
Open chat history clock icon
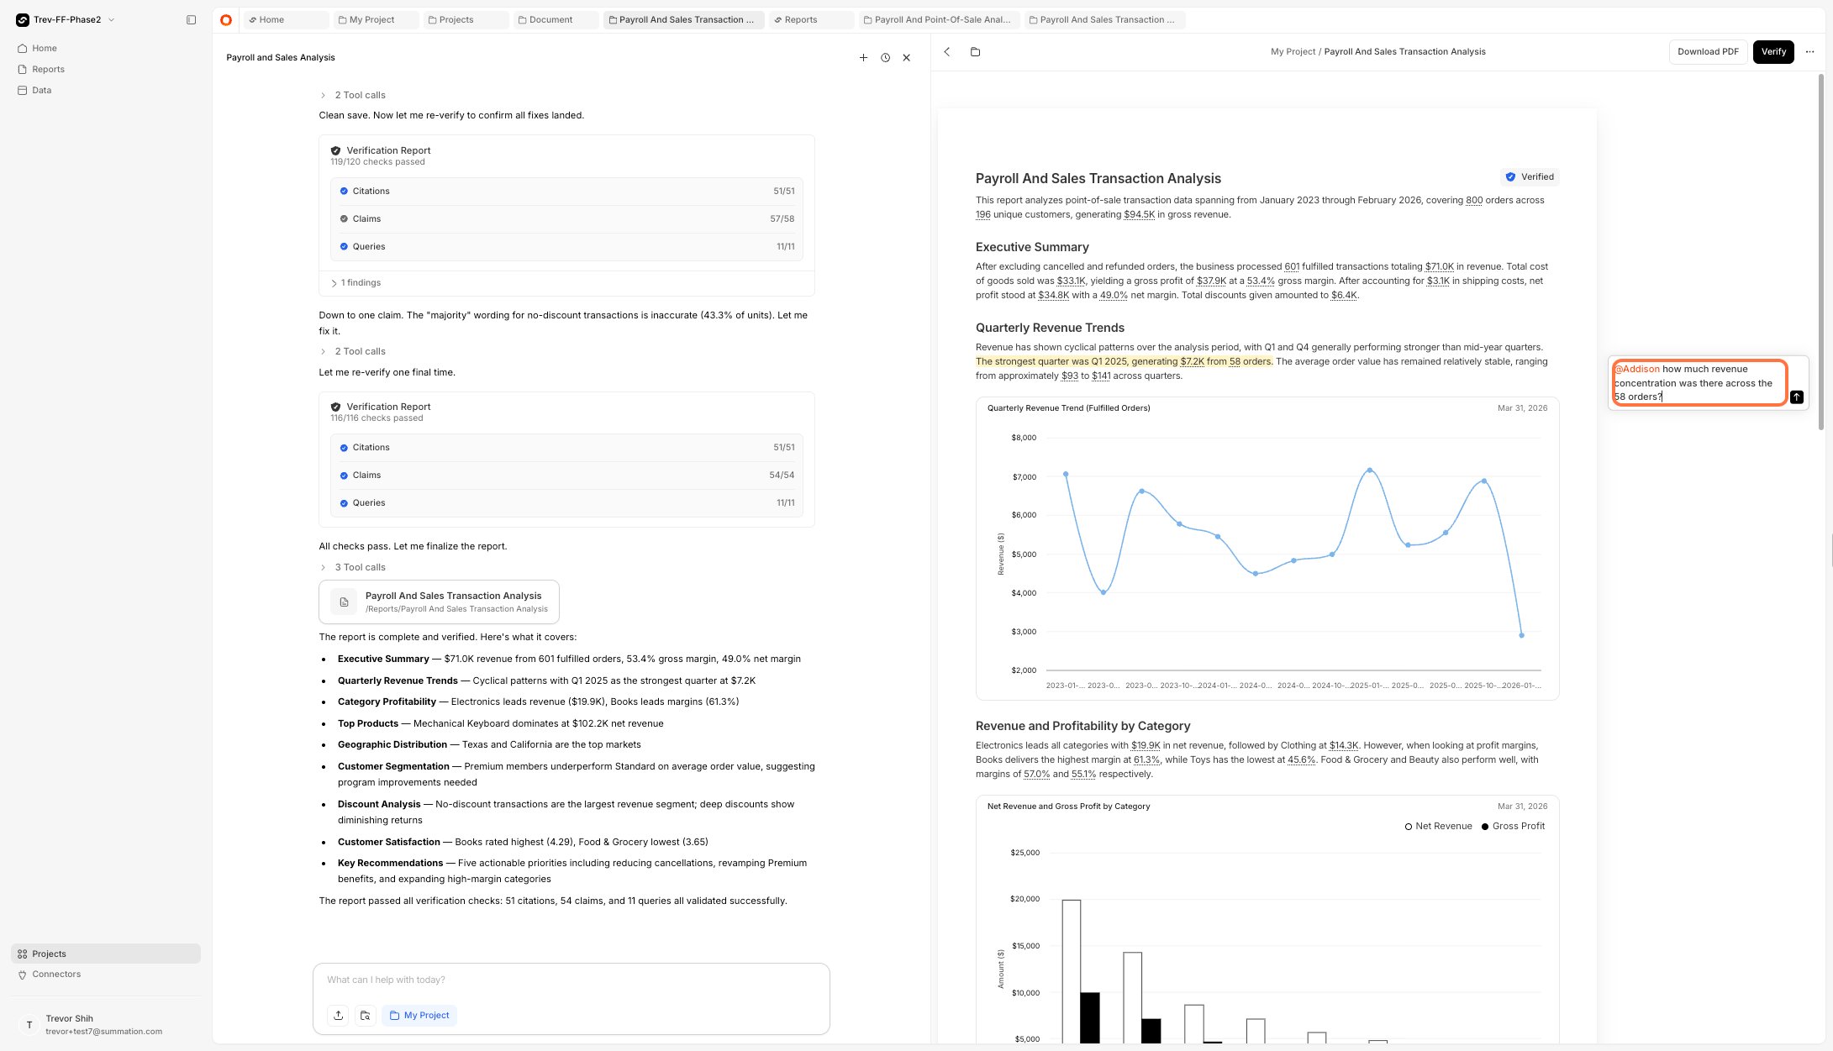885,58
